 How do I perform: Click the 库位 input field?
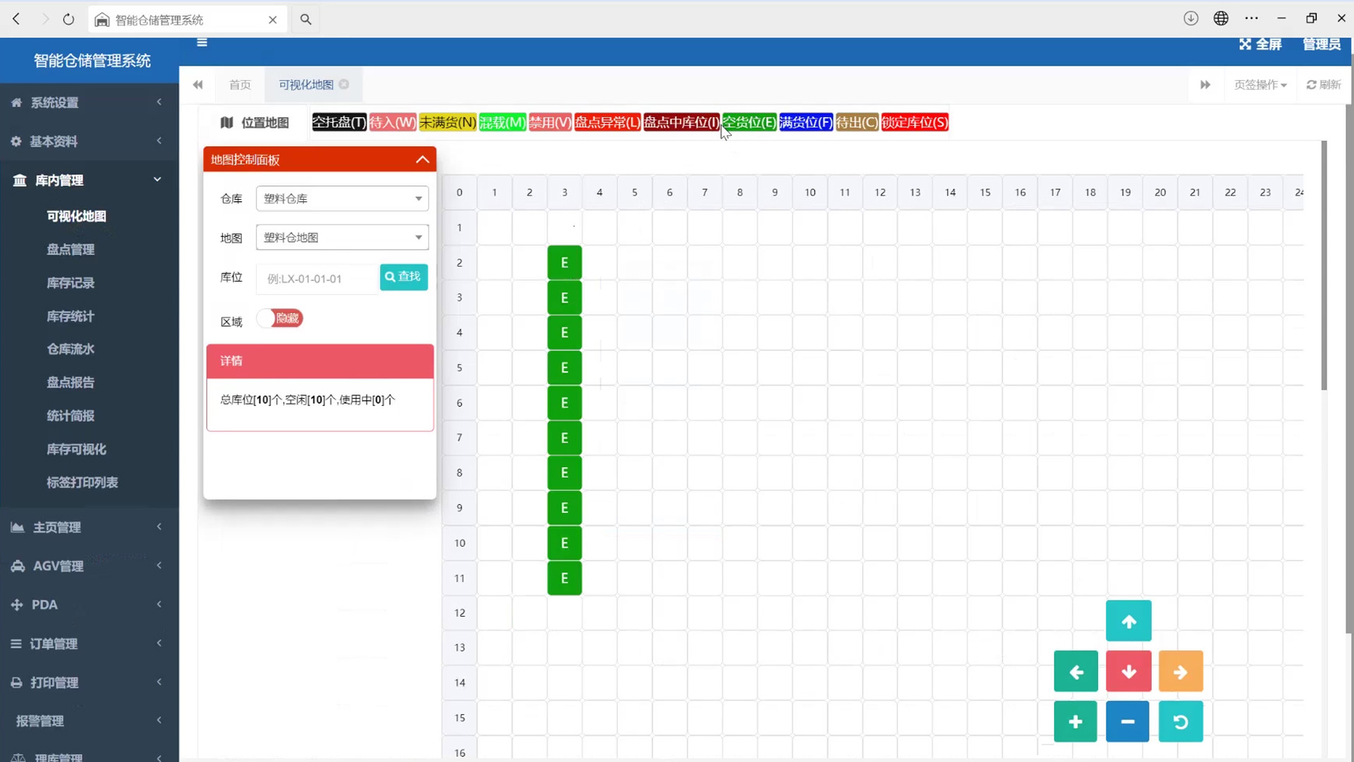(317, 279)
